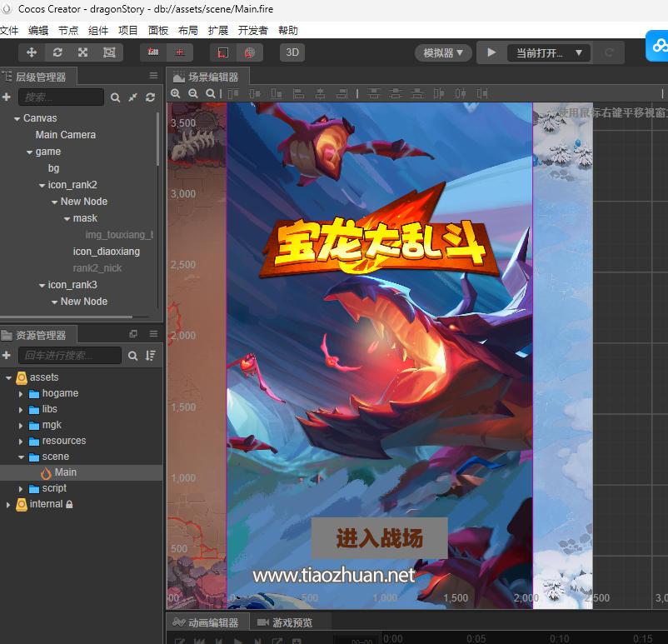
Task: Toggle the red rectangle toolbar button
Action: (x=223, y=52)
